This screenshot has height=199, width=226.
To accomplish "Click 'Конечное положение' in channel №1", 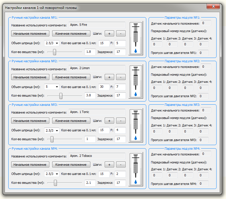I will [71, 34].
